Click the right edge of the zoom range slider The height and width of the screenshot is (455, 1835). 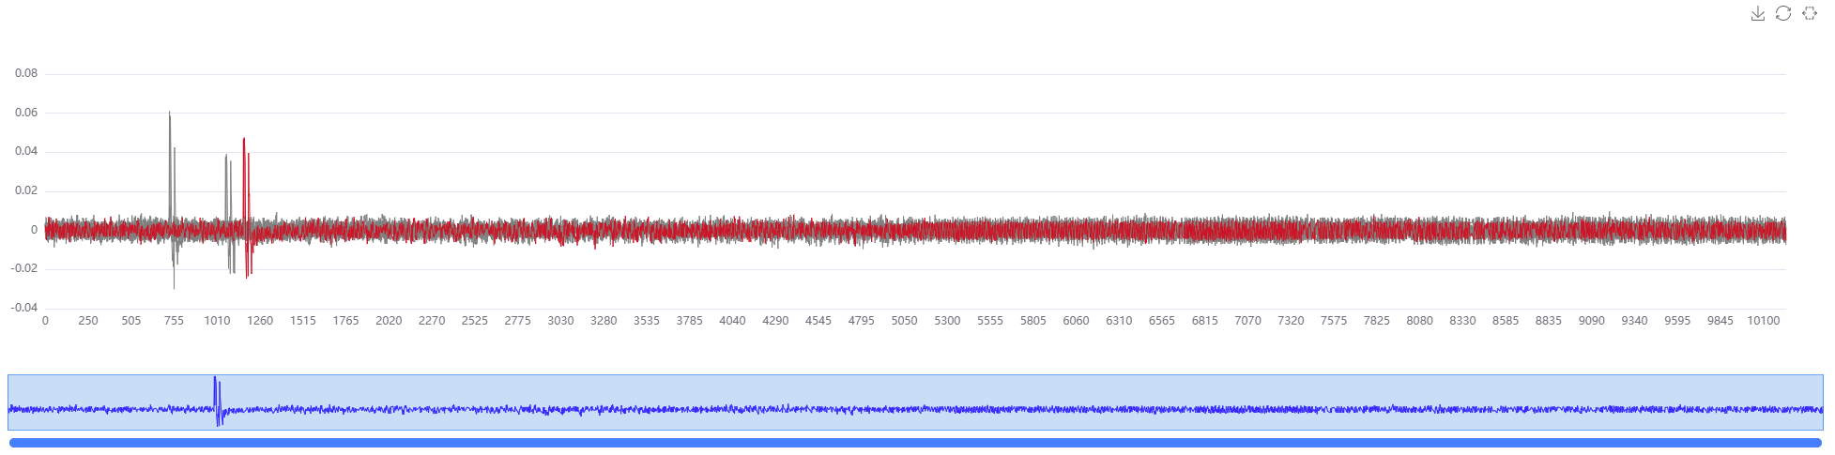tap(1823, 402)
